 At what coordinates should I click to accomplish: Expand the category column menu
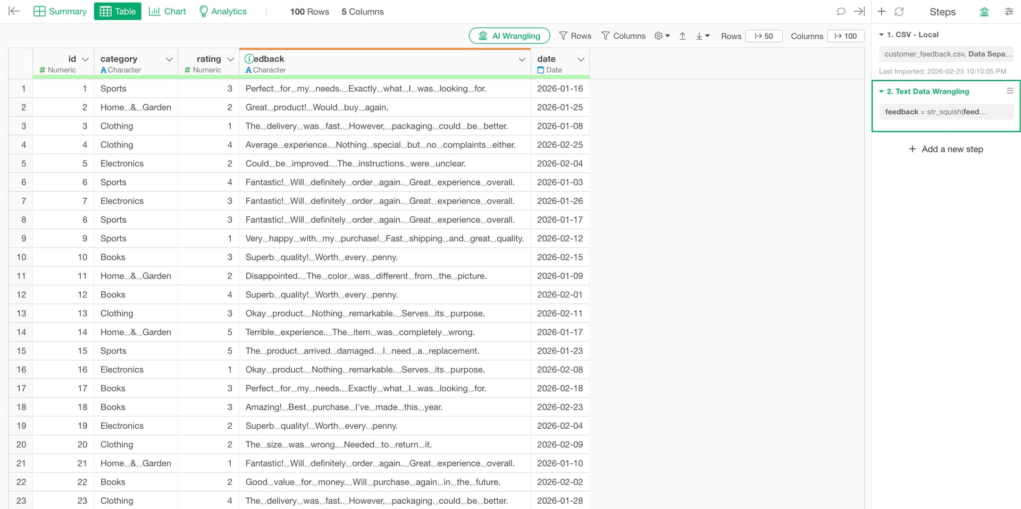point(169,59)
